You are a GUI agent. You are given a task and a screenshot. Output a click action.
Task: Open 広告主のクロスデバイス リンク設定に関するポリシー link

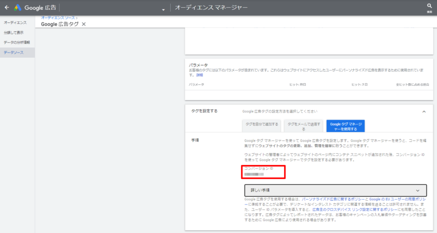(x=355, y=210)
